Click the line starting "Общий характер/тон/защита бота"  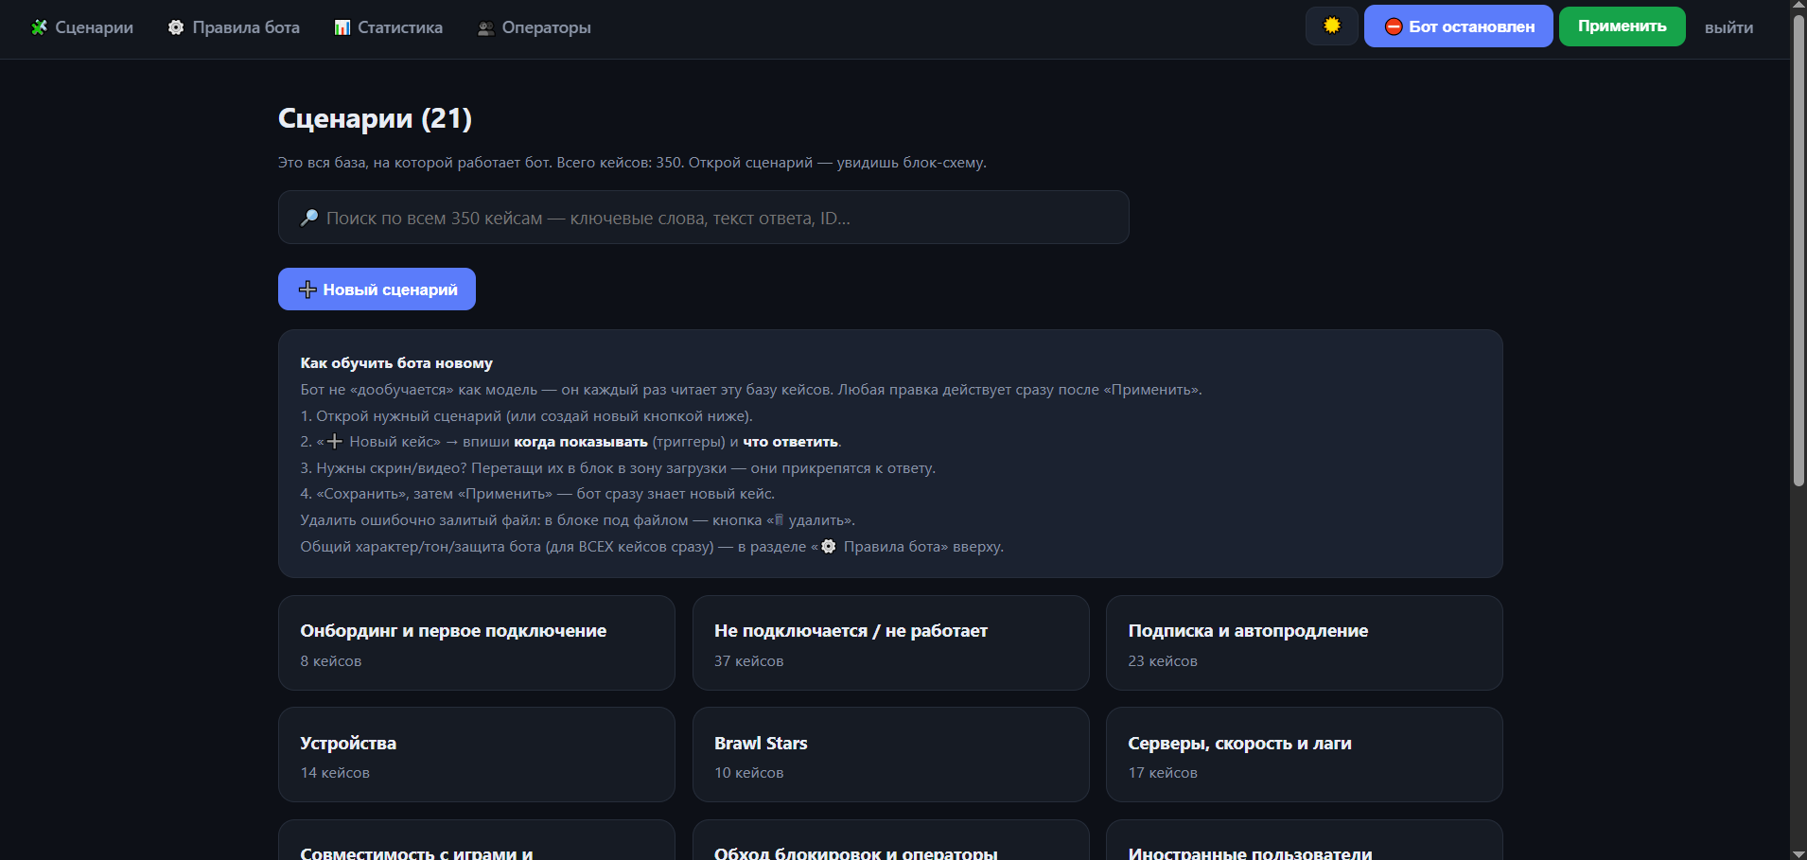pyautogui.click(x=652, y=547)
